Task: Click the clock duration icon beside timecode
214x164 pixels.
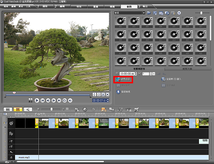Action: click(117, 74)
